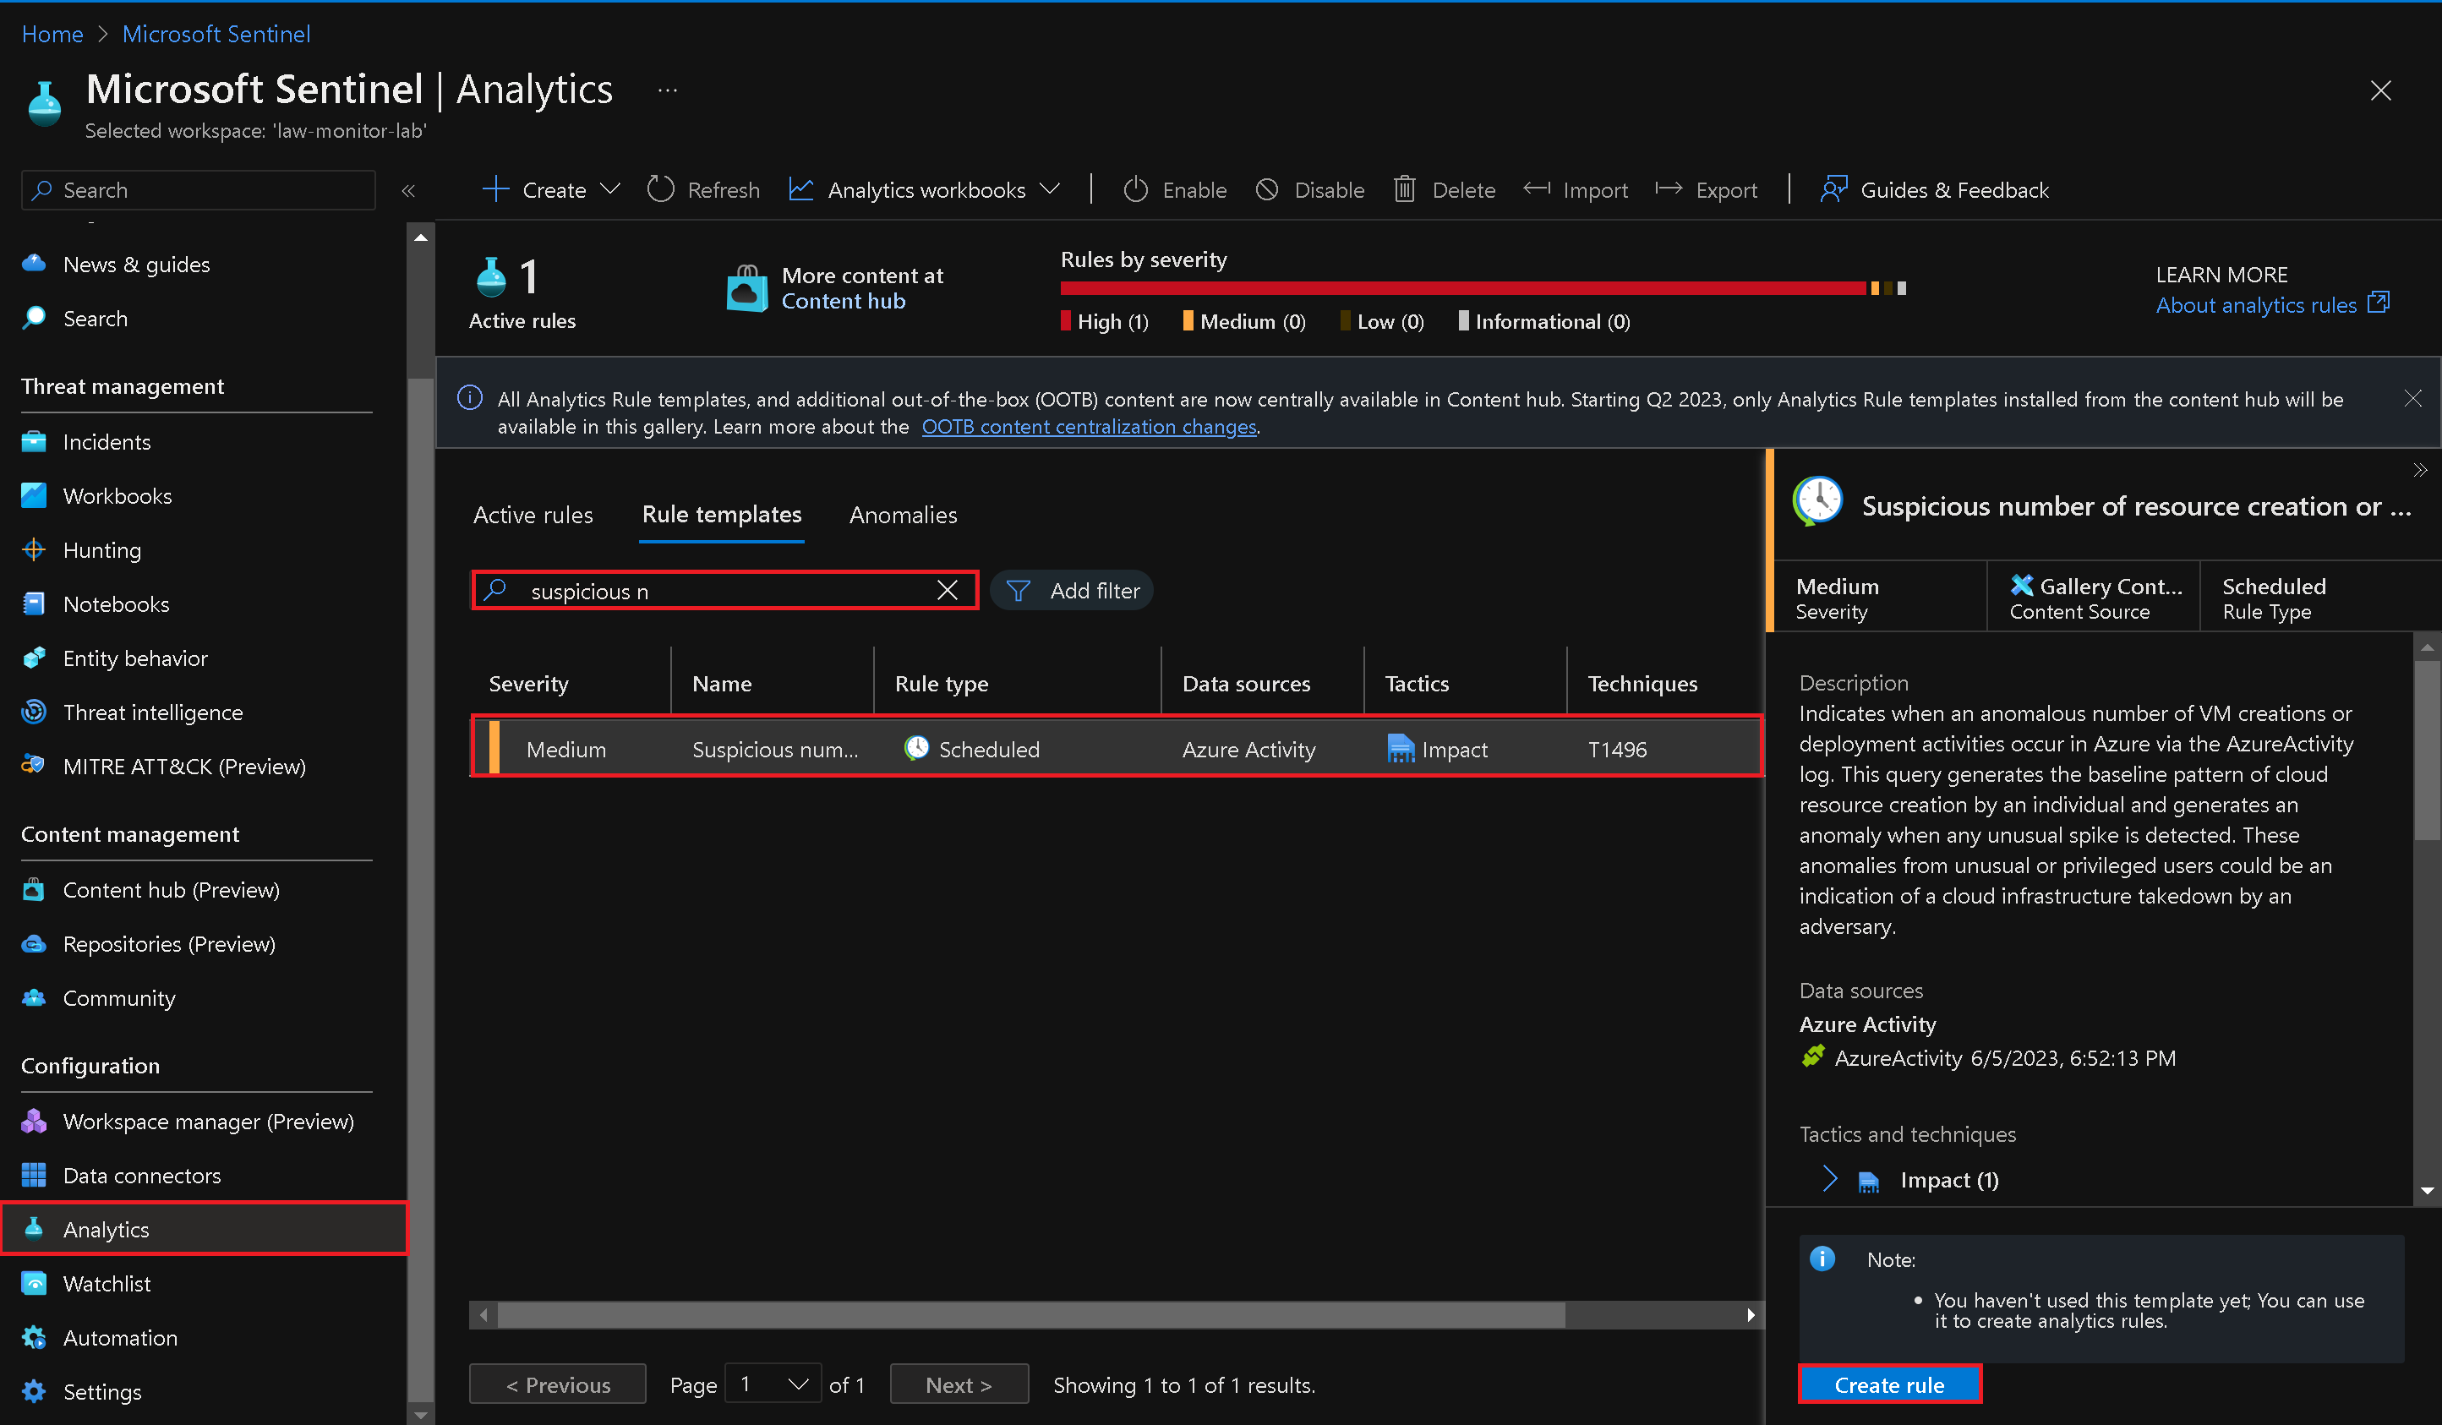Open the Page number dropdown
This screenshot has height=1425, width=2442.
click(x=773, y=1385)
